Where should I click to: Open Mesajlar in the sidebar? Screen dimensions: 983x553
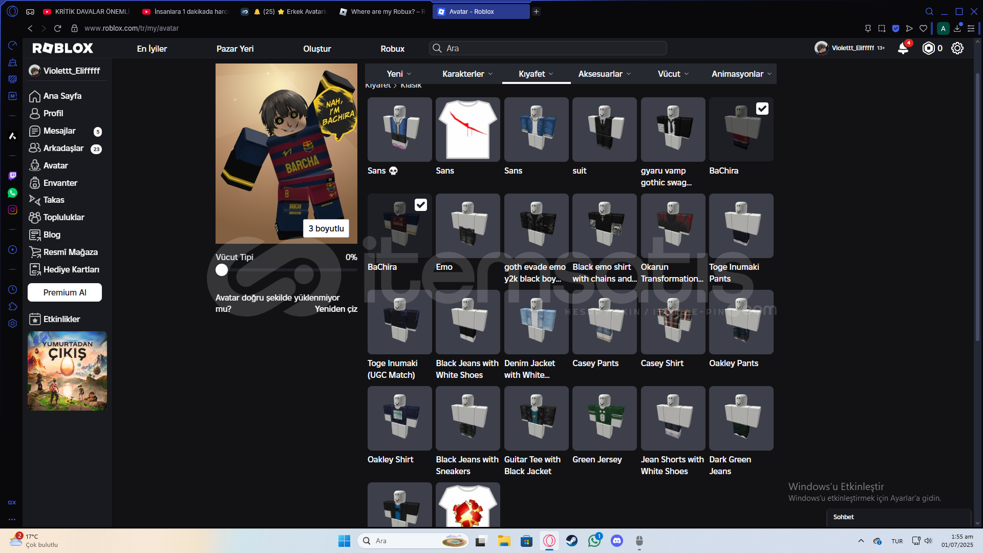[59, 131]
